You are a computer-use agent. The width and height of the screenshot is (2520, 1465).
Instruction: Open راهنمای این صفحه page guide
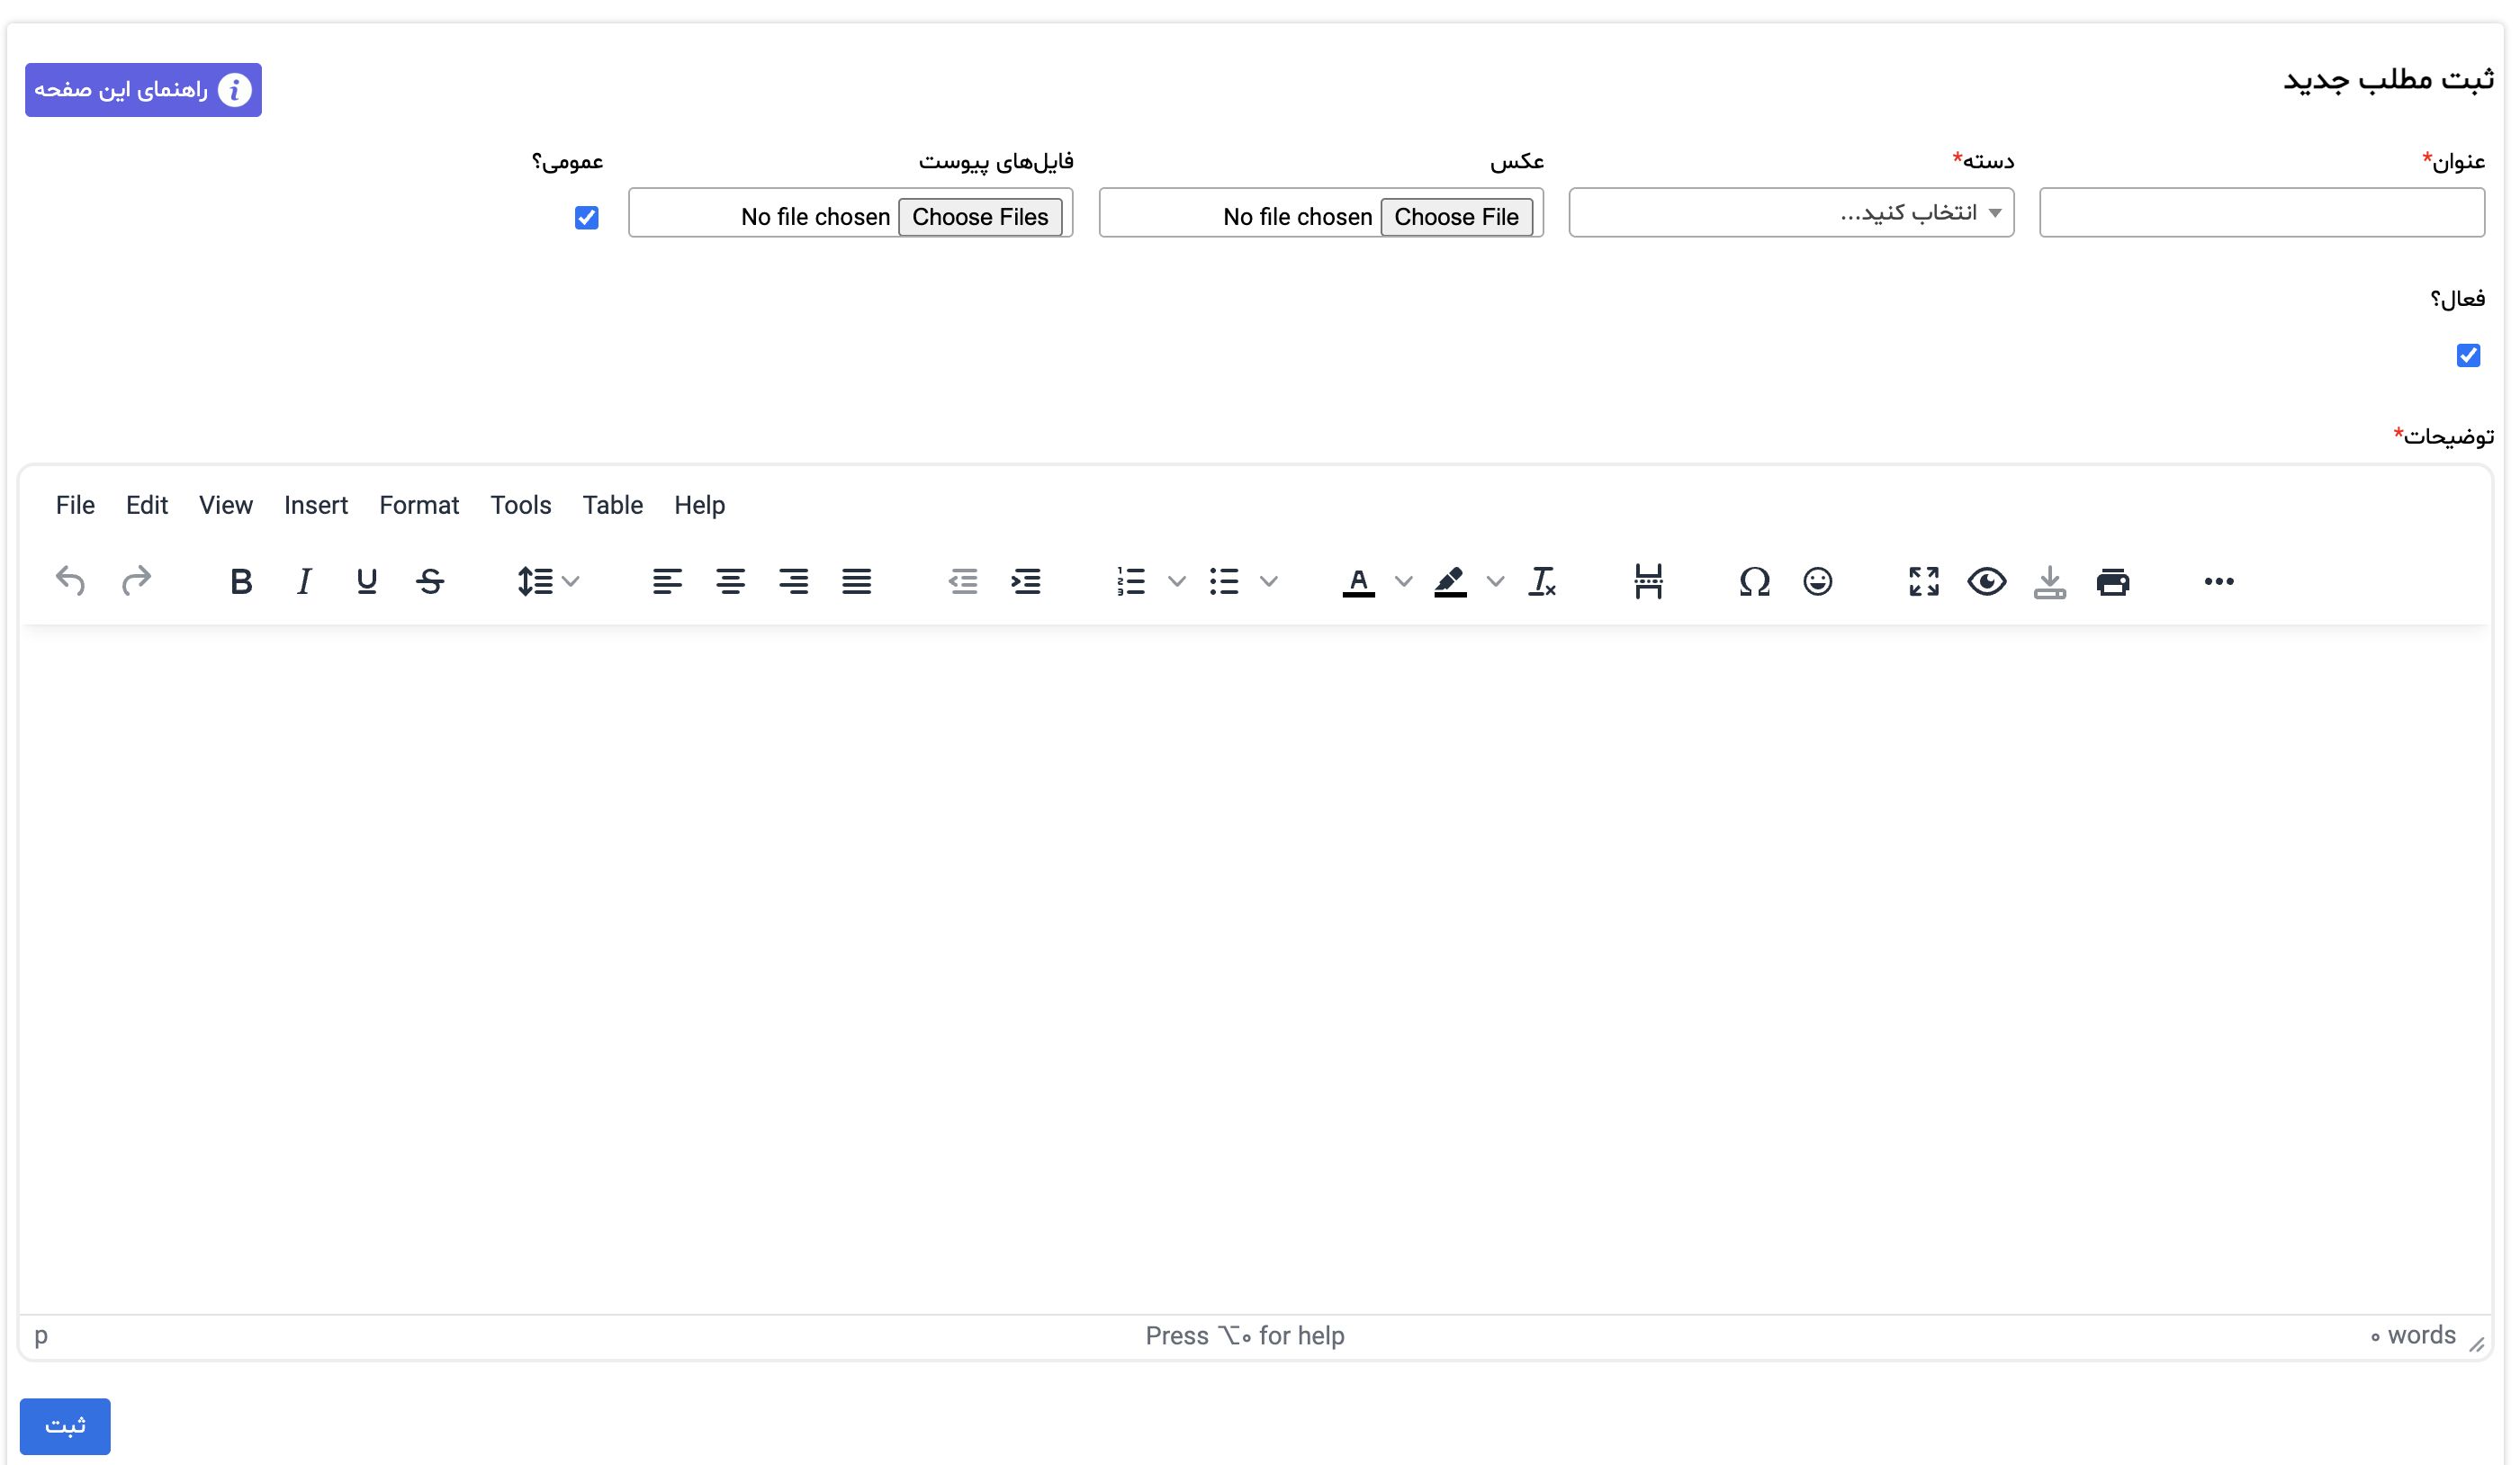tap(143, 90)
